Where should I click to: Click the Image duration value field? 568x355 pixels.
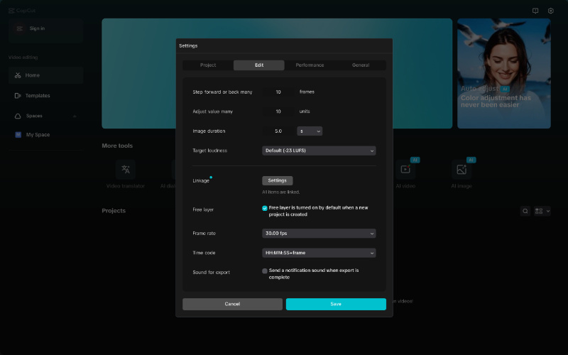tap(278, 131)
